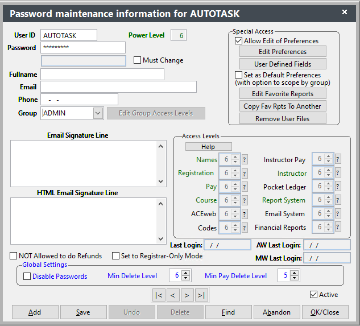Decrease the Registration access level
This screenshot has height=326, width=360.
235,176
